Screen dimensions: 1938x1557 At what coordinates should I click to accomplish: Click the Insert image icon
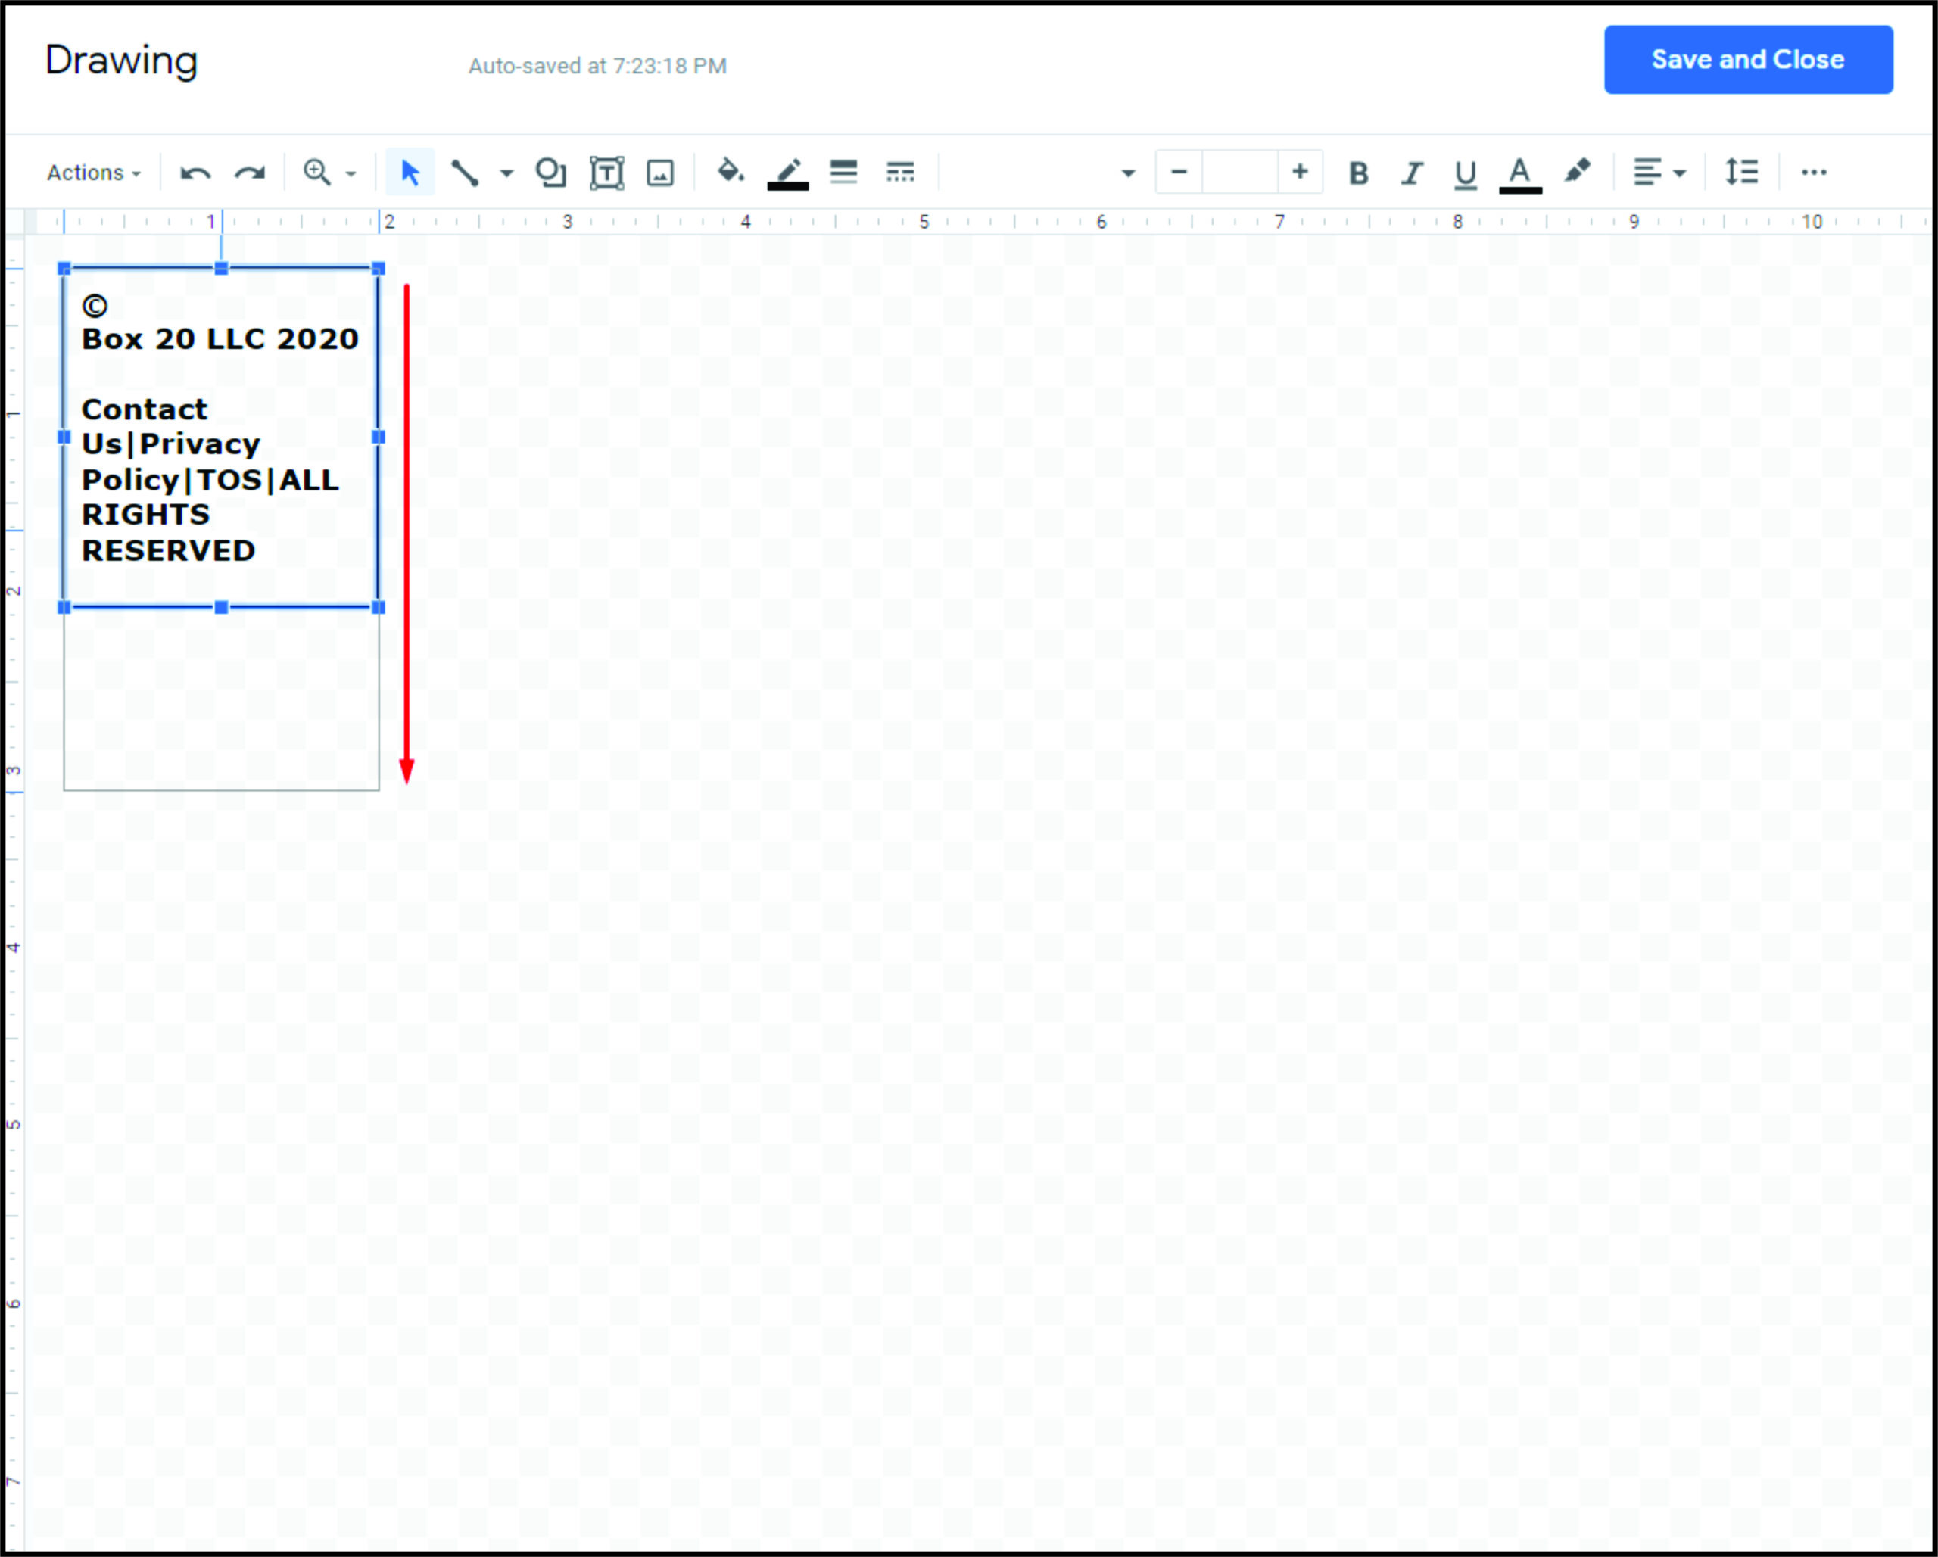660,173
